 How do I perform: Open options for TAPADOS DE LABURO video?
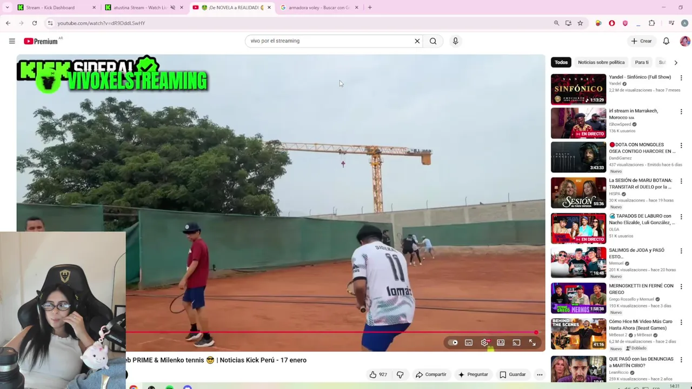(x=681, y=217)
